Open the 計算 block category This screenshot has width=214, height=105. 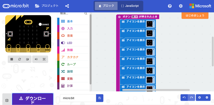coord(73,86)
